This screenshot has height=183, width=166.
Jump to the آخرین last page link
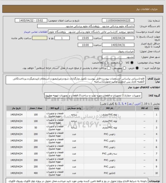click(137, 104)
